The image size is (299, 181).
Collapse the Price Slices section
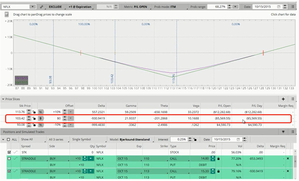tap(3, 99)
